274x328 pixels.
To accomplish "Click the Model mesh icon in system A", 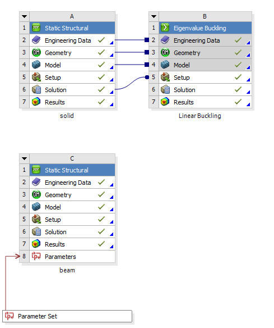I will tap(36, 65).
